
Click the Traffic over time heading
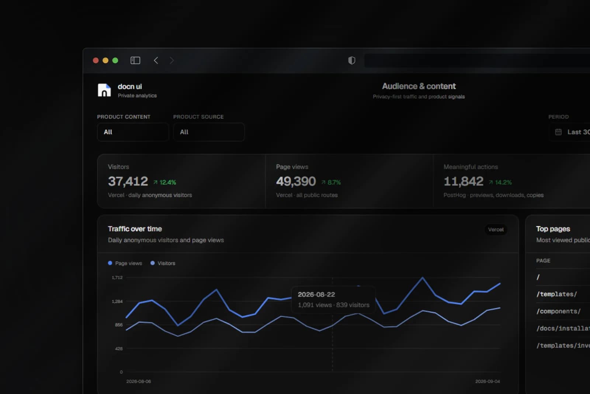point(135,229)
